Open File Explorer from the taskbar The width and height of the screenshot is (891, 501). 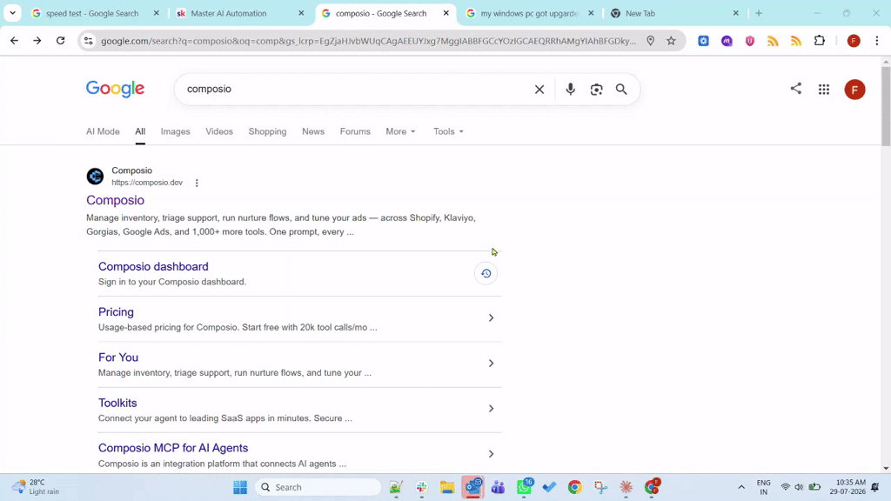[x=447, y=487]
